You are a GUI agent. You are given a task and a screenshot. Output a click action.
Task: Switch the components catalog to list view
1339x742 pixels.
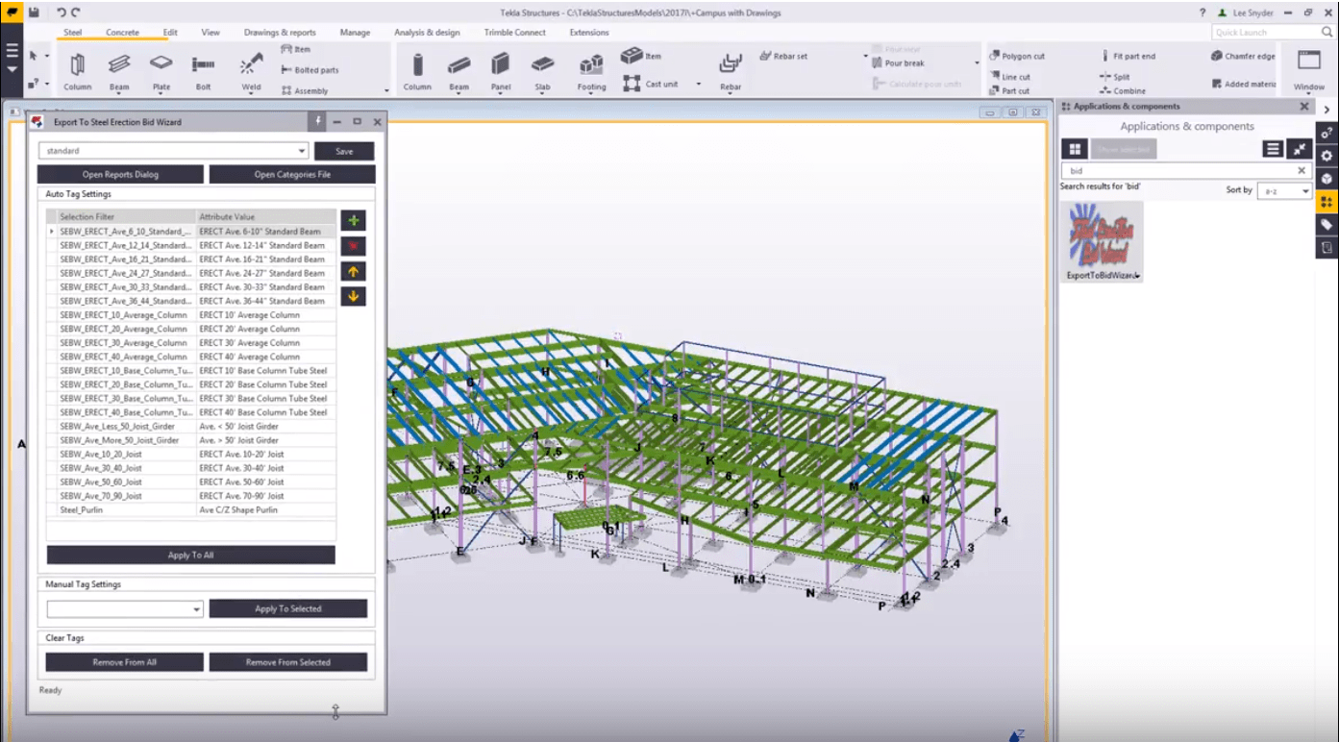(x=1273, y=149)
